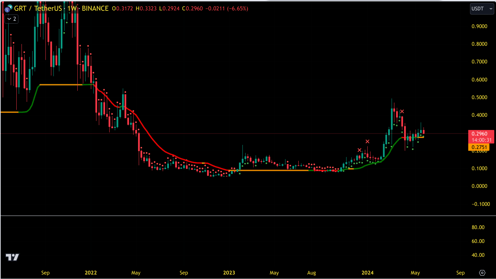This screenshot has width=496, height=279.
Task: Click the GRT / TetherUS symbol title
Action: click(38, 8)
